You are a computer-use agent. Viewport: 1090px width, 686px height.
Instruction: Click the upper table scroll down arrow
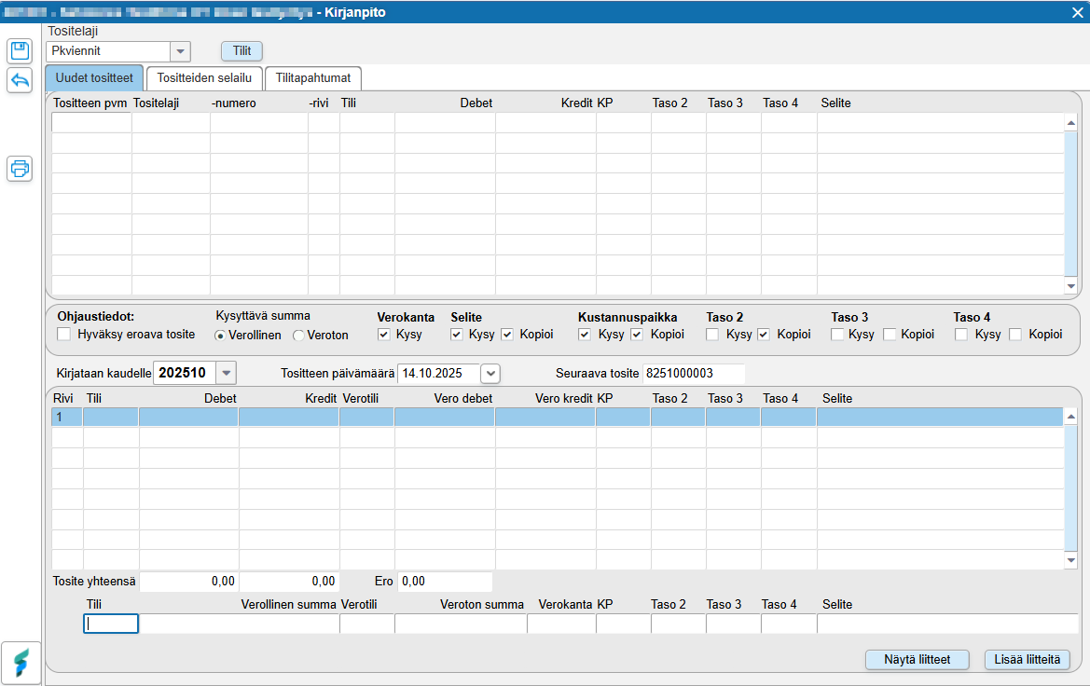[1070, 285]
